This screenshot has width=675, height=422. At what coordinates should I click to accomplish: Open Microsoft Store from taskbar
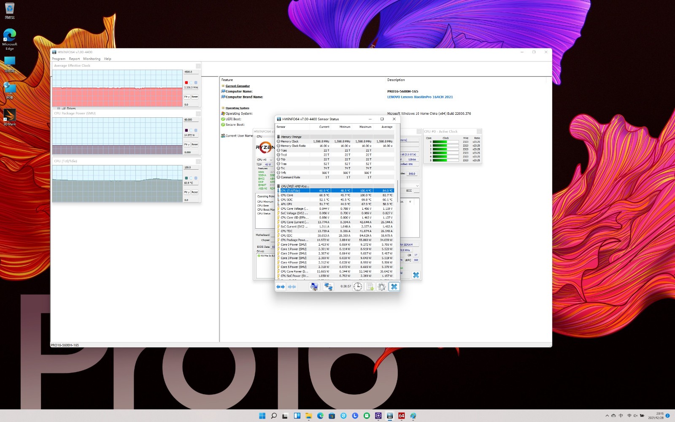[332, 416]
